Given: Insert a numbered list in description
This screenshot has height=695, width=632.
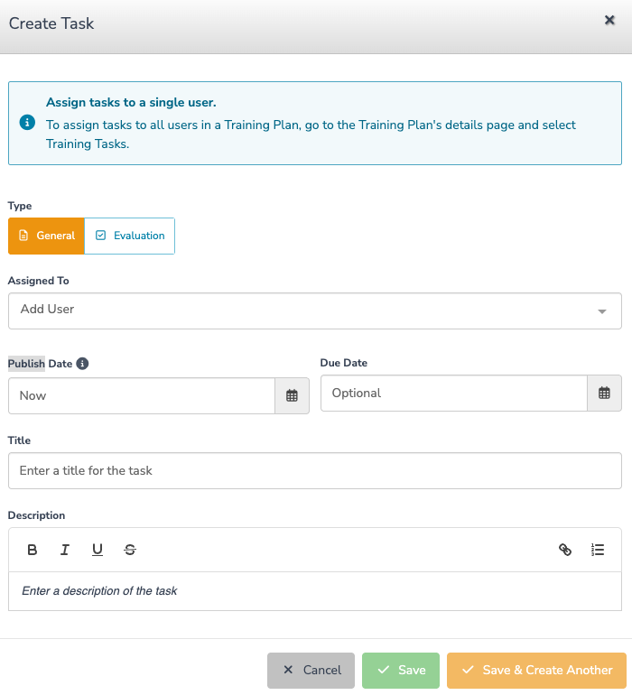Looking at the screenshot, I should coord(598,550).
